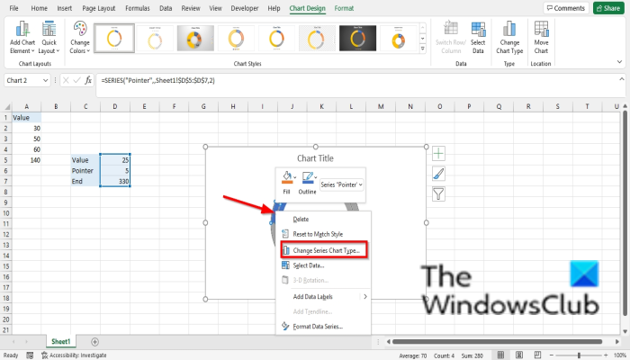Confirm formula entry with checkmark icon
630x360 pixels.
click(76, 80)
